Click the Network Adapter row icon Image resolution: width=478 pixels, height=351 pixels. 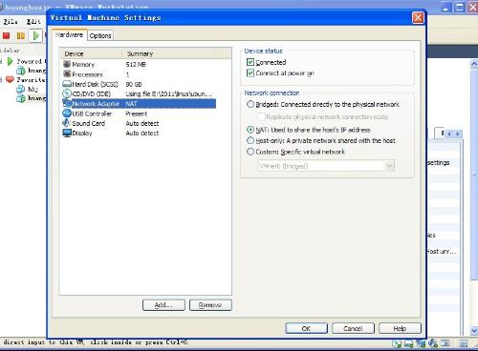coord(67,103)
